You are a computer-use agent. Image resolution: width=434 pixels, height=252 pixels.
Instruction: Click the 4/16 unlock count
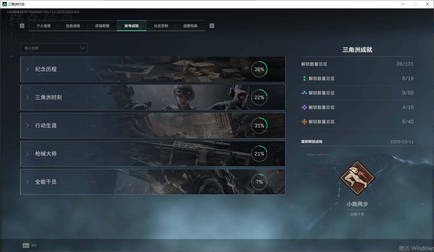[408, 107]
